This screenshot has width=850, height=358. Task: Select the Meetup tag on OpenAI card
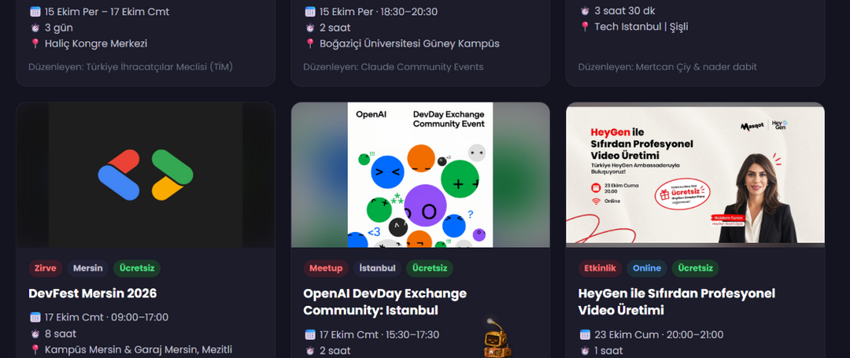(326, 268)
